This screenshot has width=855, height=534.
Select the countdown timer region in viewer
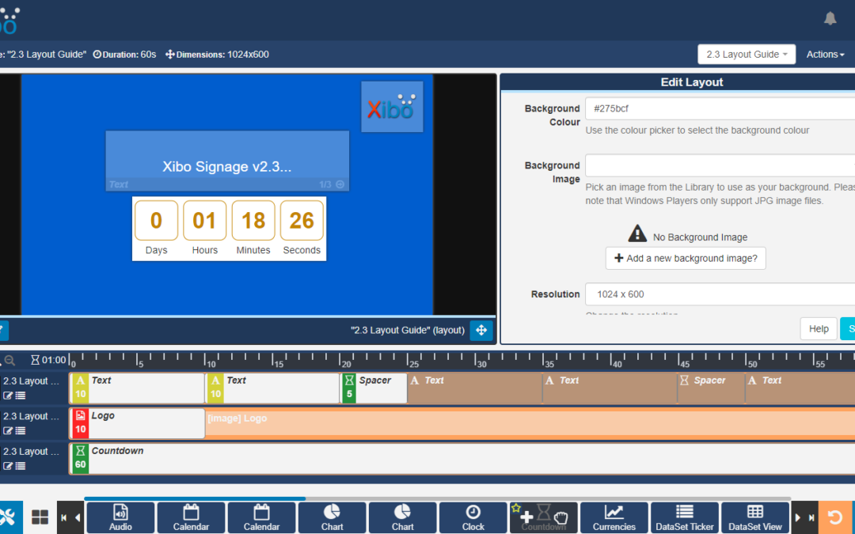pyautogui.click(x=229, y=229)
